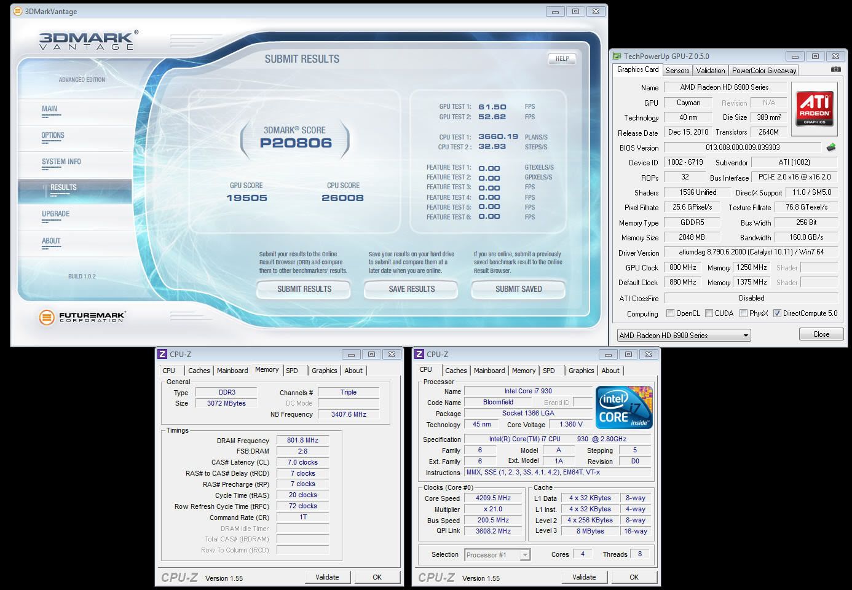This screenshot has height=590, width=852.
Task: Click the Submit Results button
Action: [304, 289]
